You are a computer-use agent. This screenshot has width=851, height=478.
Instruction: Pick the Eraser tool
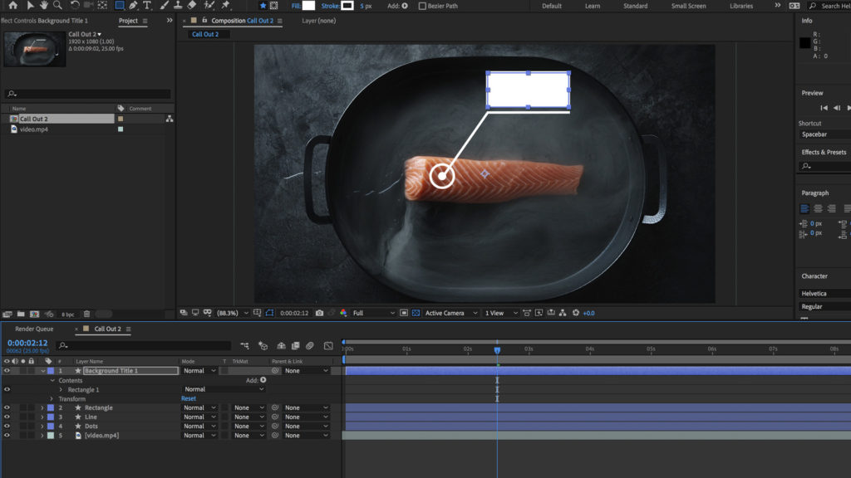(x=192, y=5)
